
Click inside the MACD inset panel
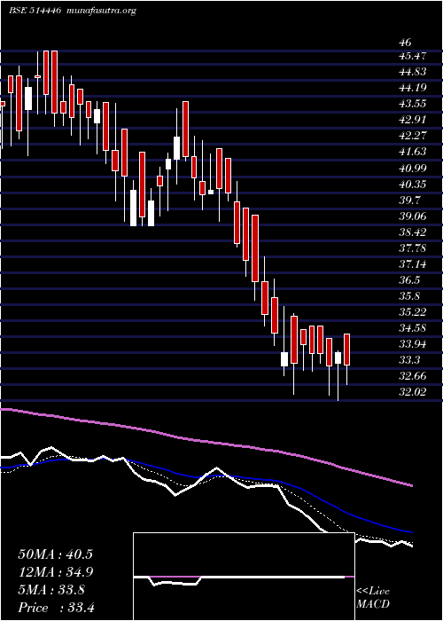tap(244, 577)
